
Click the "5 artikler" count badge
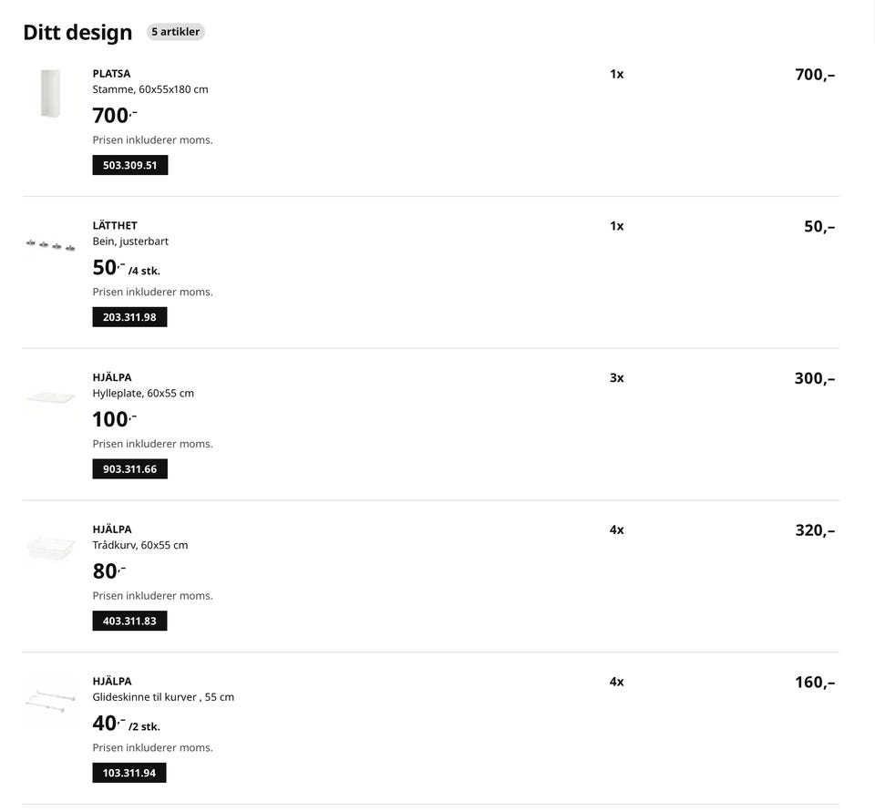pyautogui.click(x=176, y=32)
